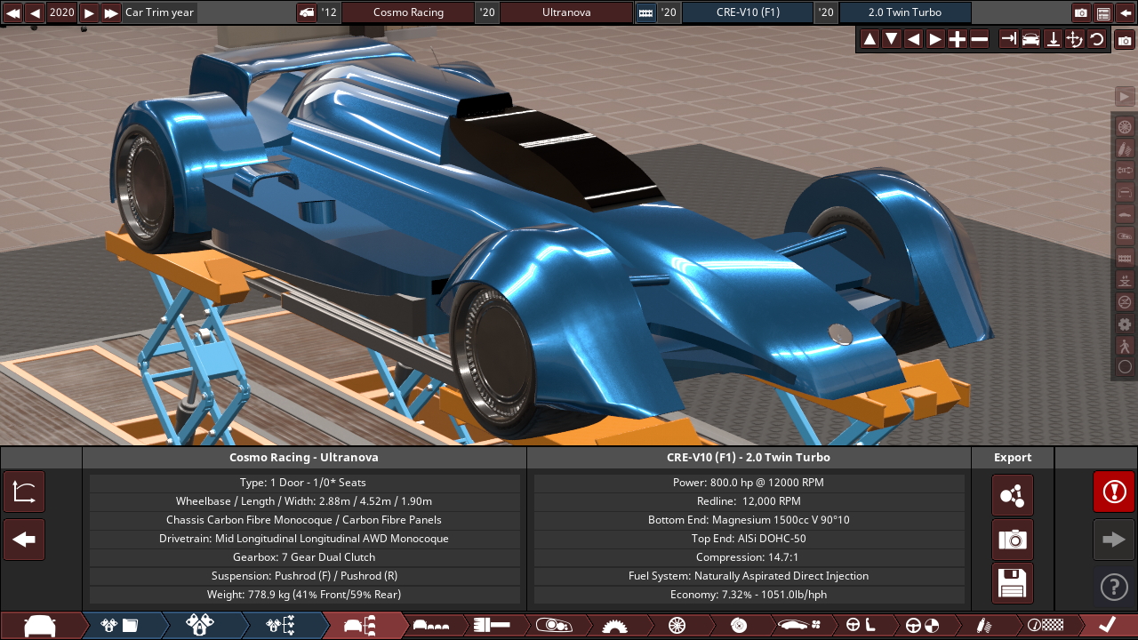
Task: Open the car model tab
Action: tap(40, 625)
